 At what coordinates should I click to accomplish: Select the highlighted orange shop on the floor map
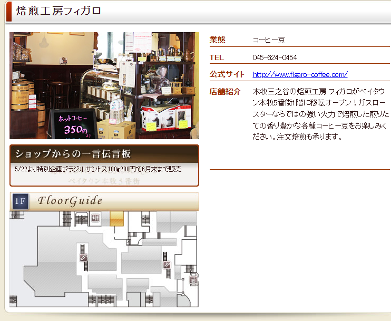[x=116, y=218]
